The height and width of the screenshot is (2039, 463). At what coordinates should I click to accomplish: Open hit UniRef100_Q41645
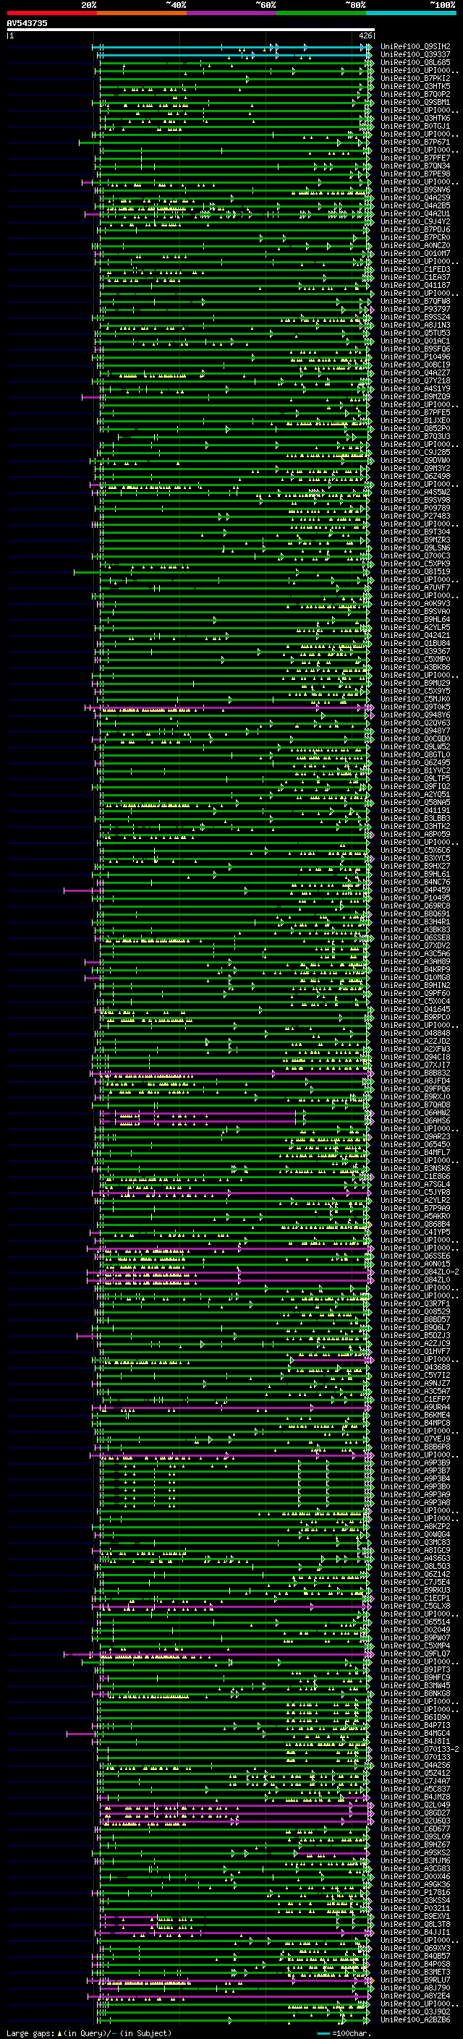pyautogui.click(x=415, y=1009)
